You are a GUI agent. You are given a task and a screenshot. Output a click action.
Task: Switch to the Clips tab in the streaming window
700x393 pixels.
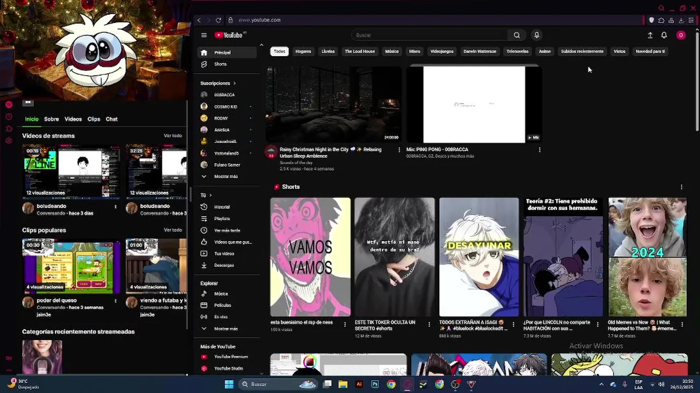pos(93,119)
